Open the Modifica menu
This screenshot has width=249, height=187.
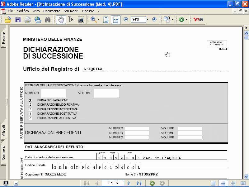[x=23, y=11]
